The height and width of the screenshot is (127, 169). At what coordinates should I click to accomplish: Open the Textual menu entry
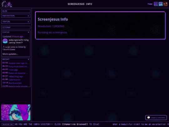[x=16, y=22]
